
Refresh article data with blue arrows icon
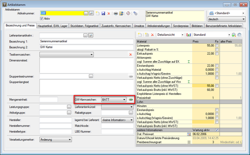pyautogui.click(x=121, y=14)
